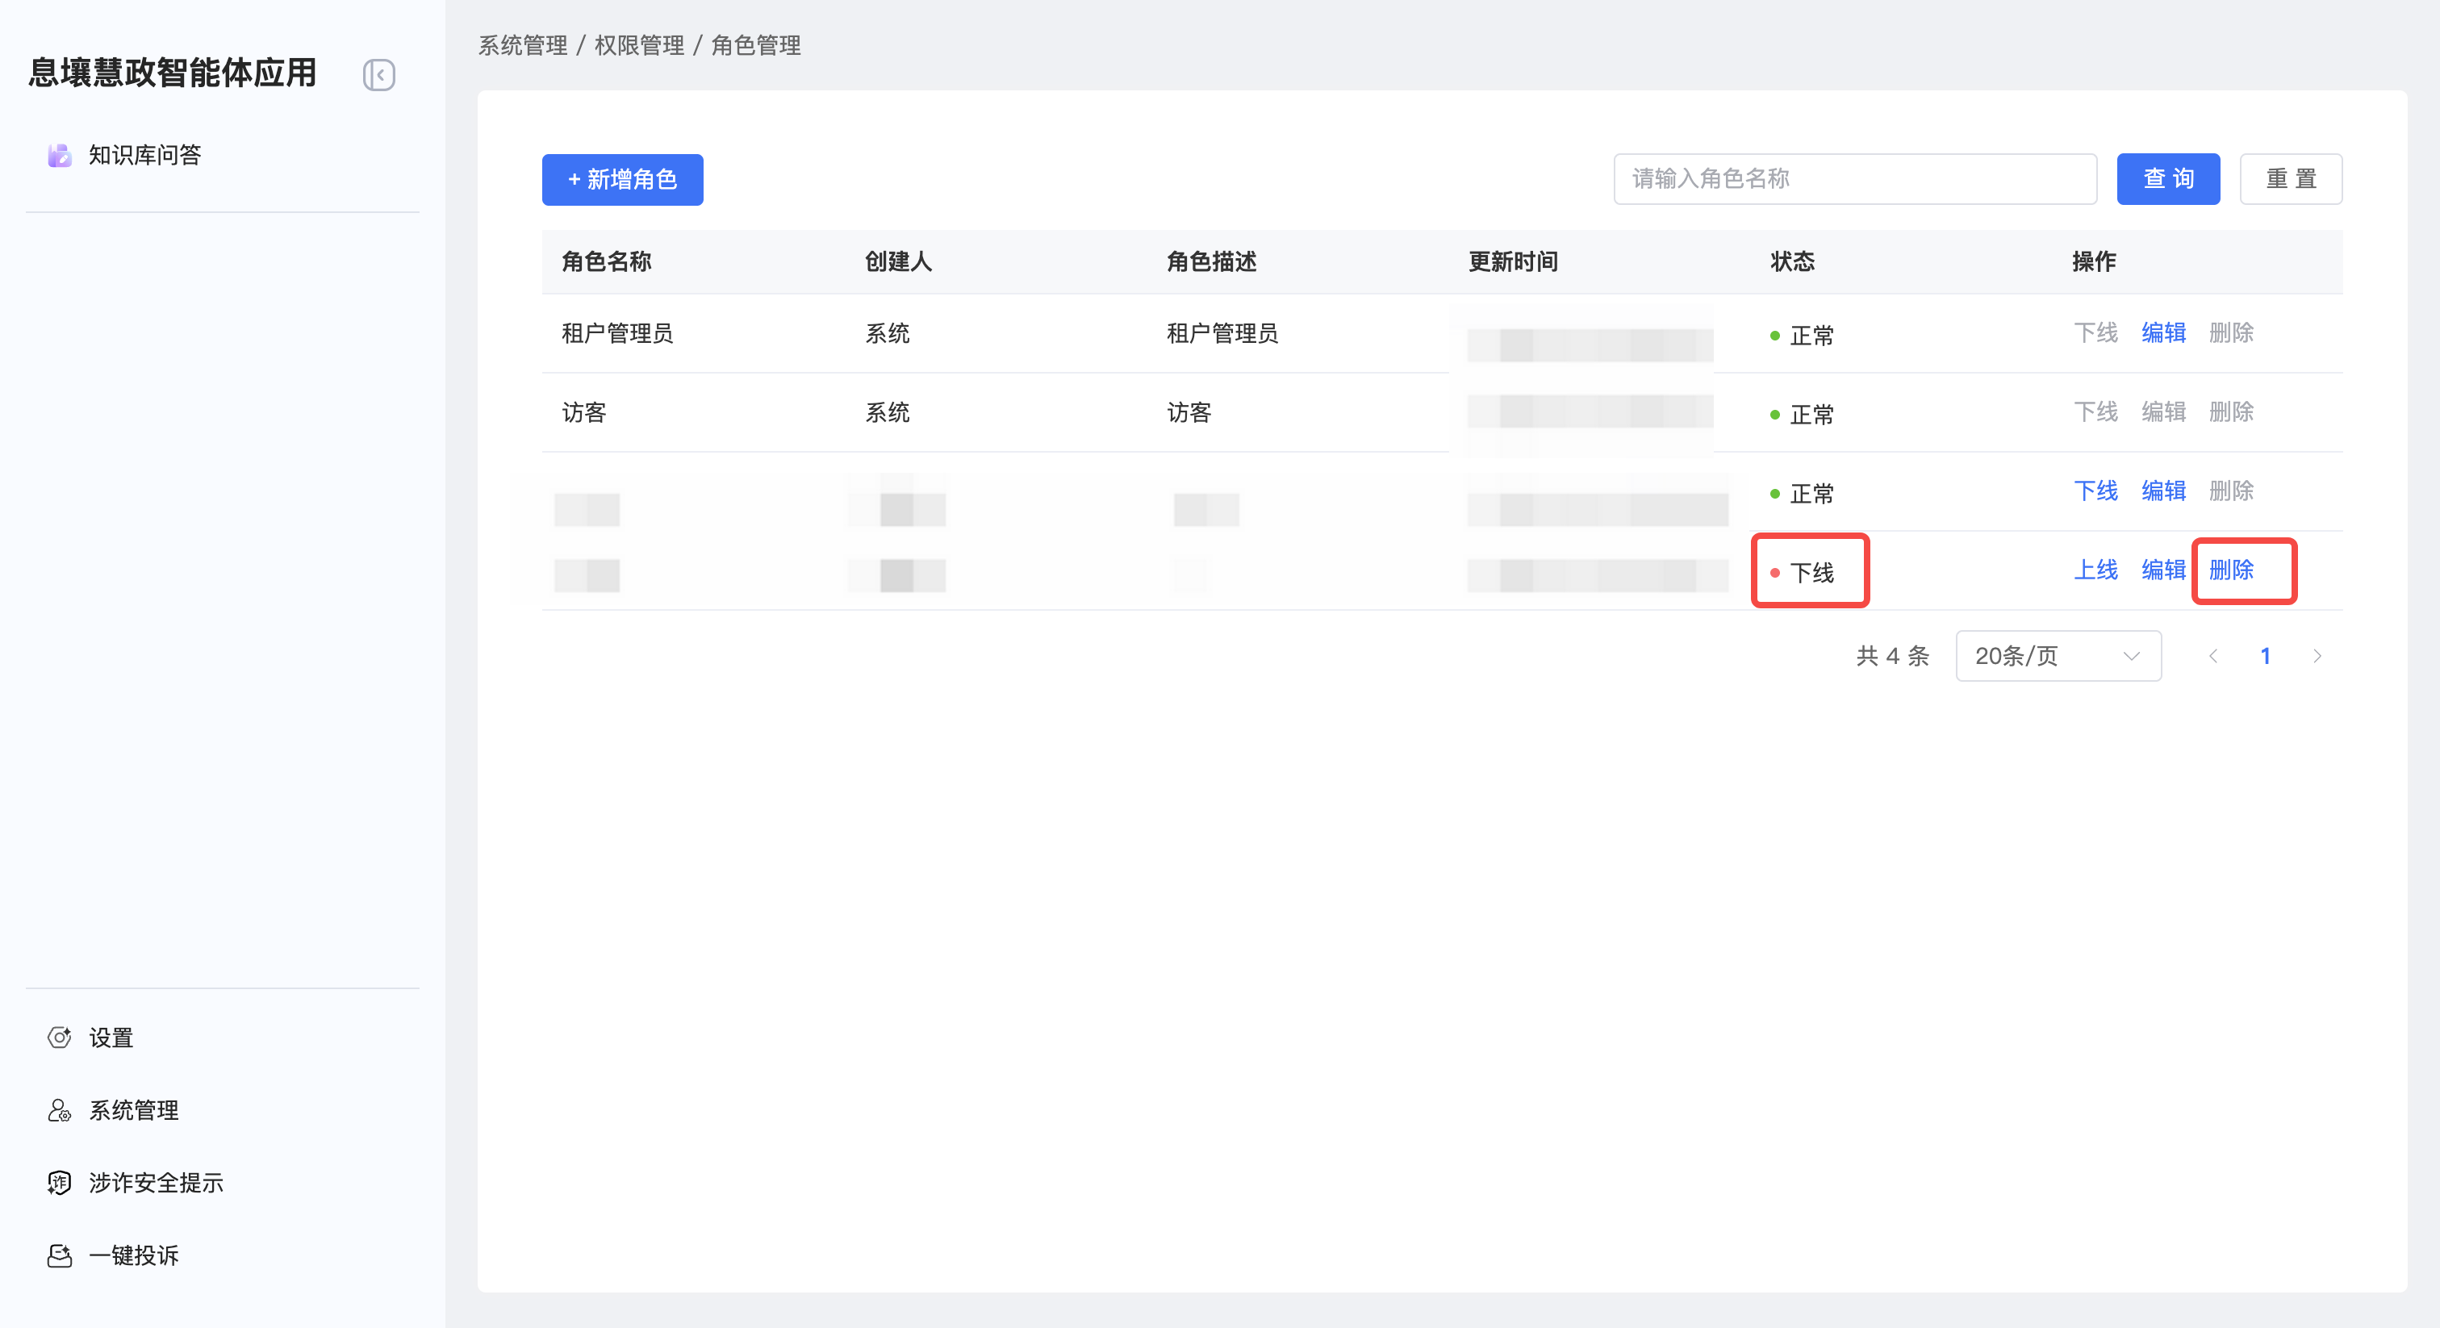Image resolution: width=2440 pixels, height=1328 pixels.
Task: Click the 一键投诉 icon
Action: pyautogui.click(x=60, y=1255)
